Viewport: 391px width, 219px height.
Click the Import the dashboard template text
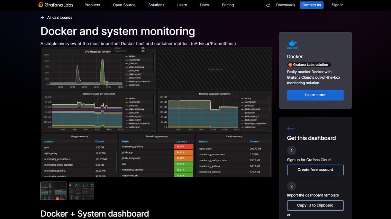pyautogui.click(x=313, y=195)
